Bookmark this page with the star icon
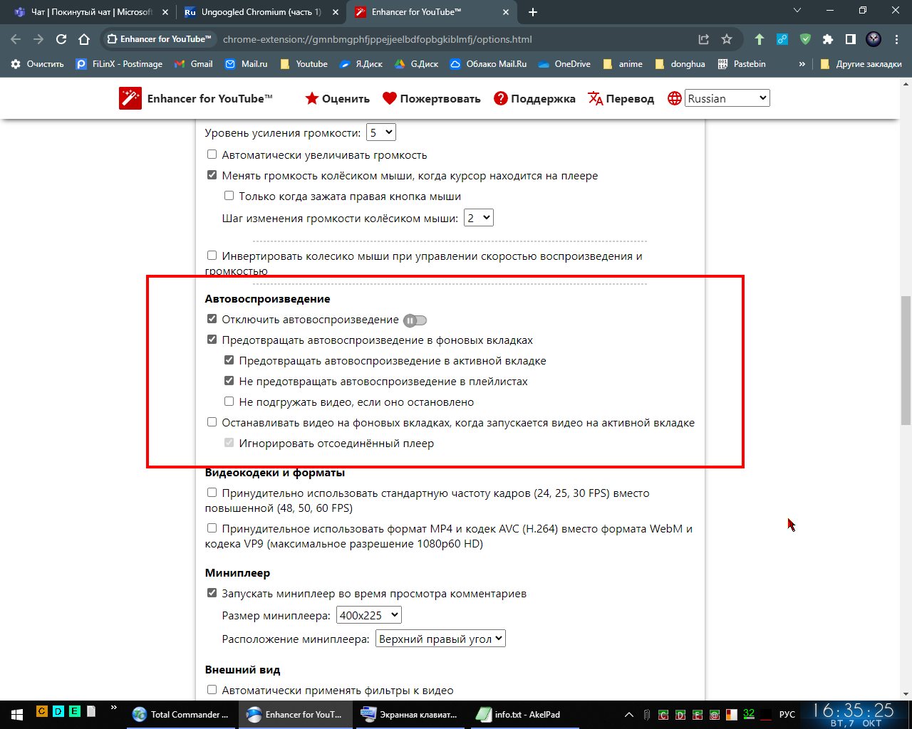912x729 pixels. pos(726,39)
